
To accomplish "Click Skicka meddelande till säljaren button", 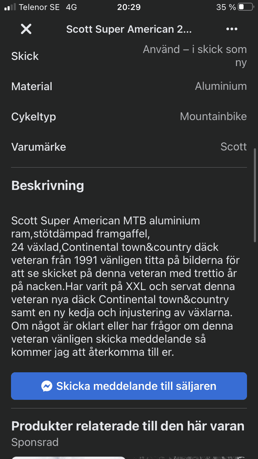I will 129,386.
